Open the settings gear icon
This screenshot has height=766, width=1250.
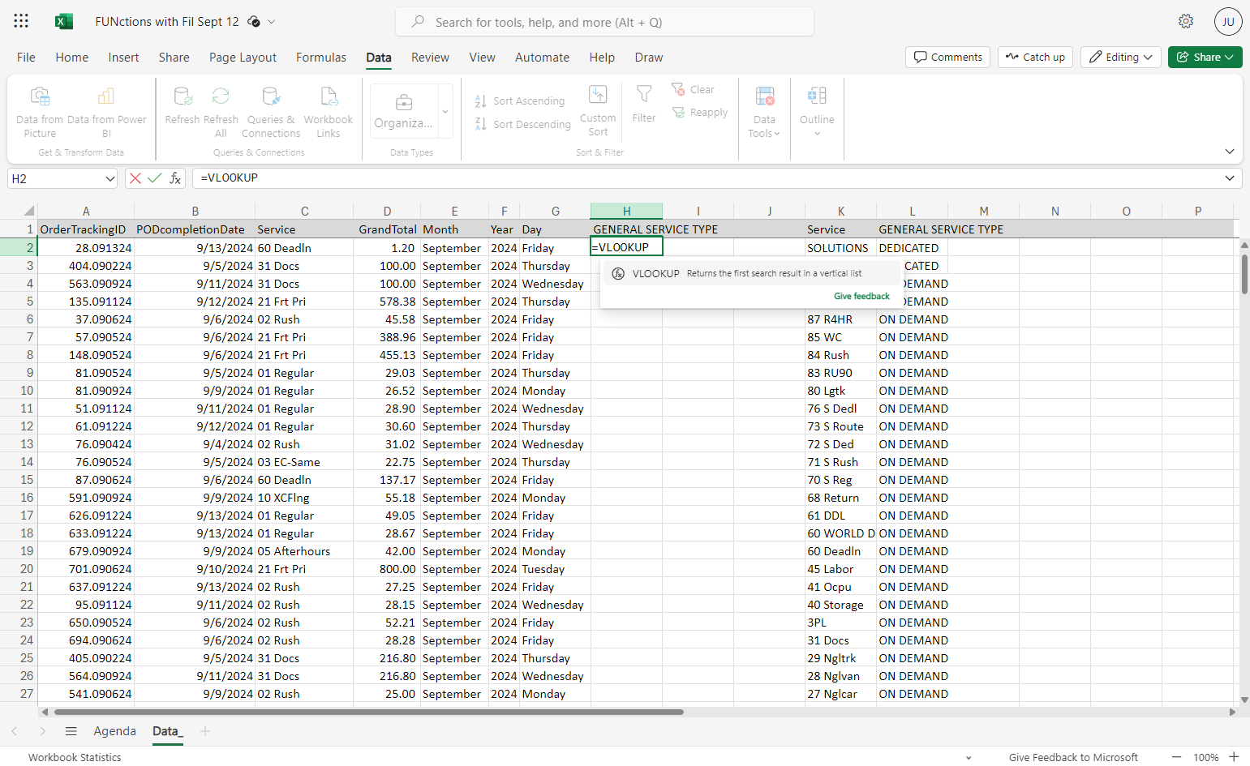1186,22
